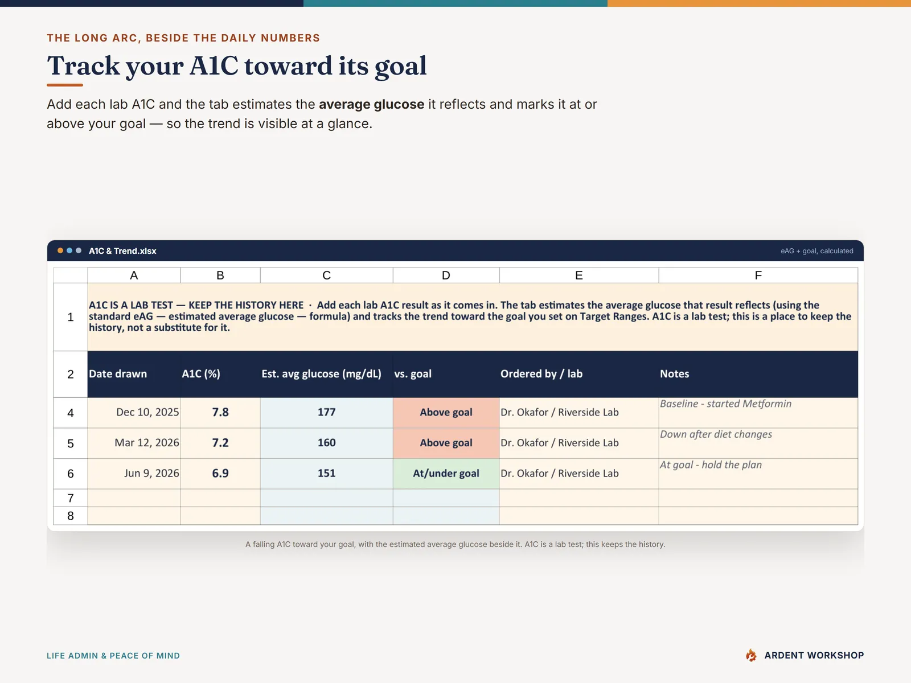Image resolution: width=911 pixels, height=683 pixels.
Task: Click the 'Baseline - started Metformin' note
Action: tap(758, 413)
